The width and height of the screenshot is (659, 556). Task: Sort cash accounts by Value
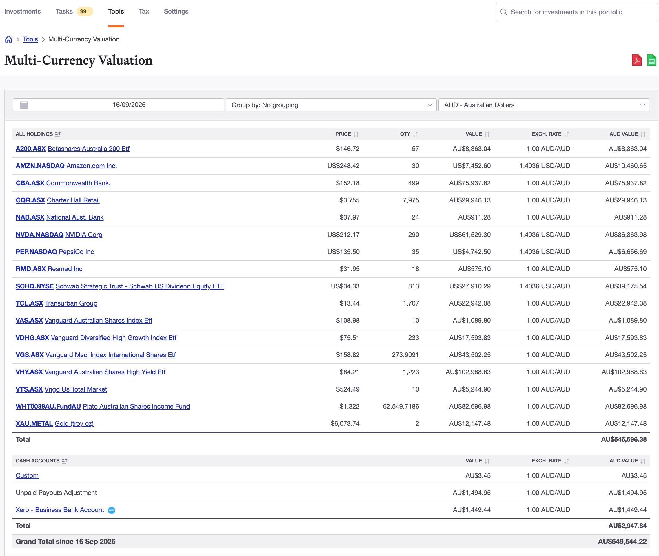tap(487, 461)
